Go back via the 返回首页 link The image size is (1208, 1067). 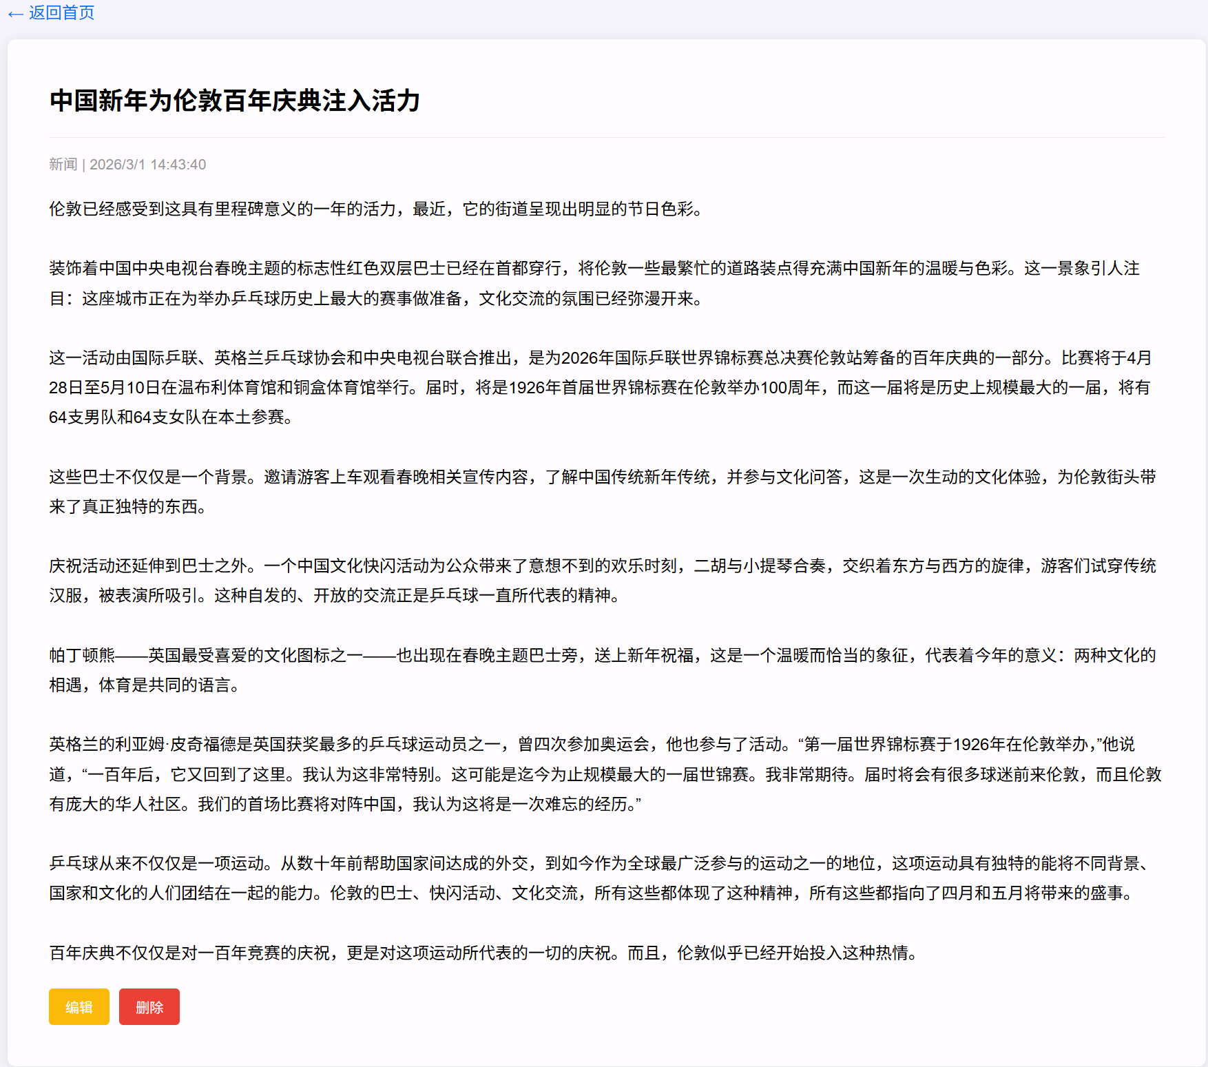click(51, 13)
